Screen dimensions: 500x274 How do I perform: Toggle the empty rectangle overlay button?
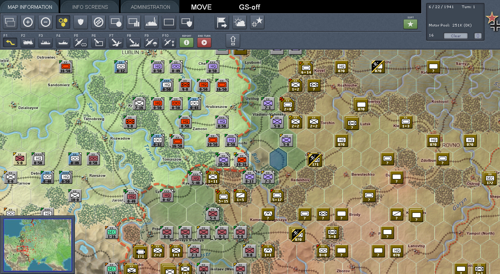tap(169, 22)
